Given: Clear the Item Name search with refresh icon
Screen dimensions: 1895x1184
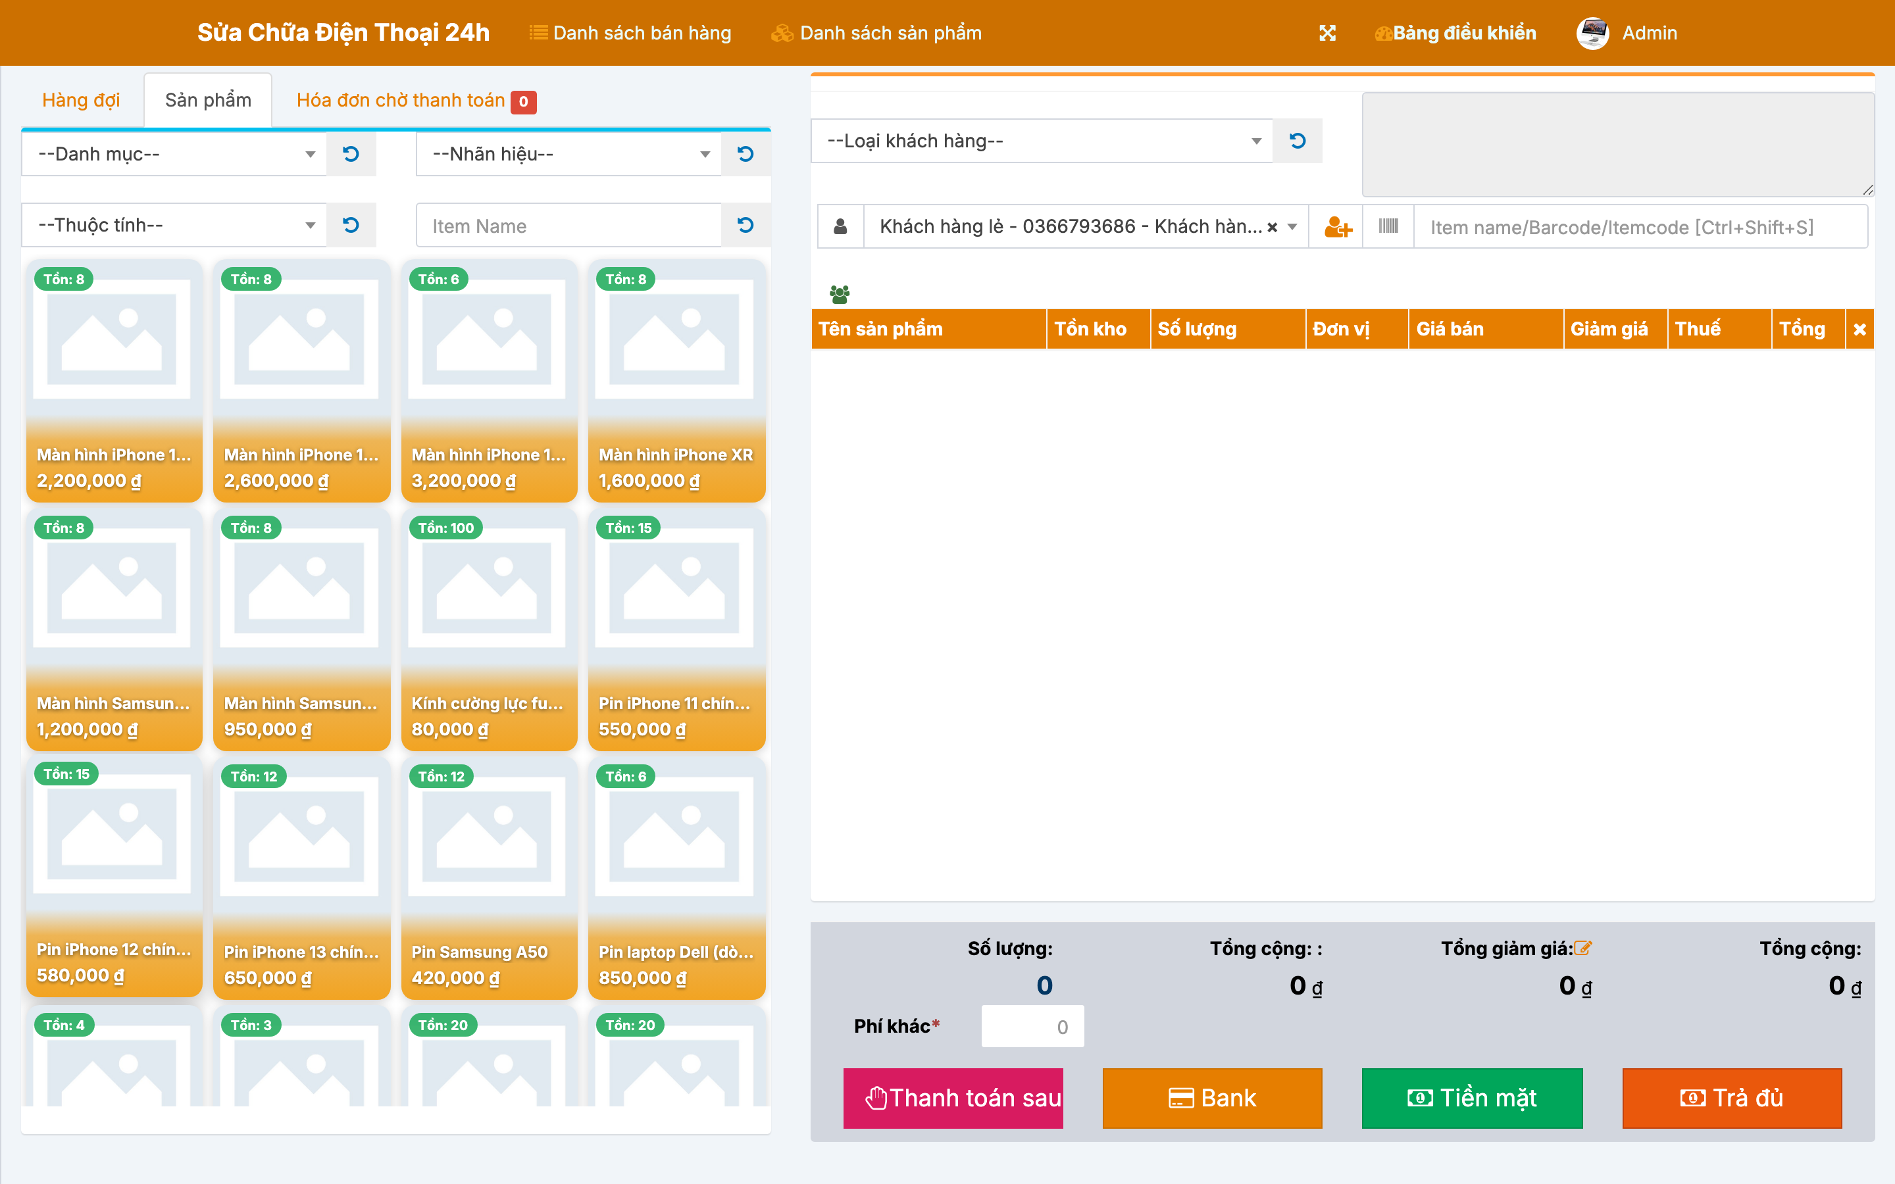Looking at the screenshot, I should [x=745, y=225].
